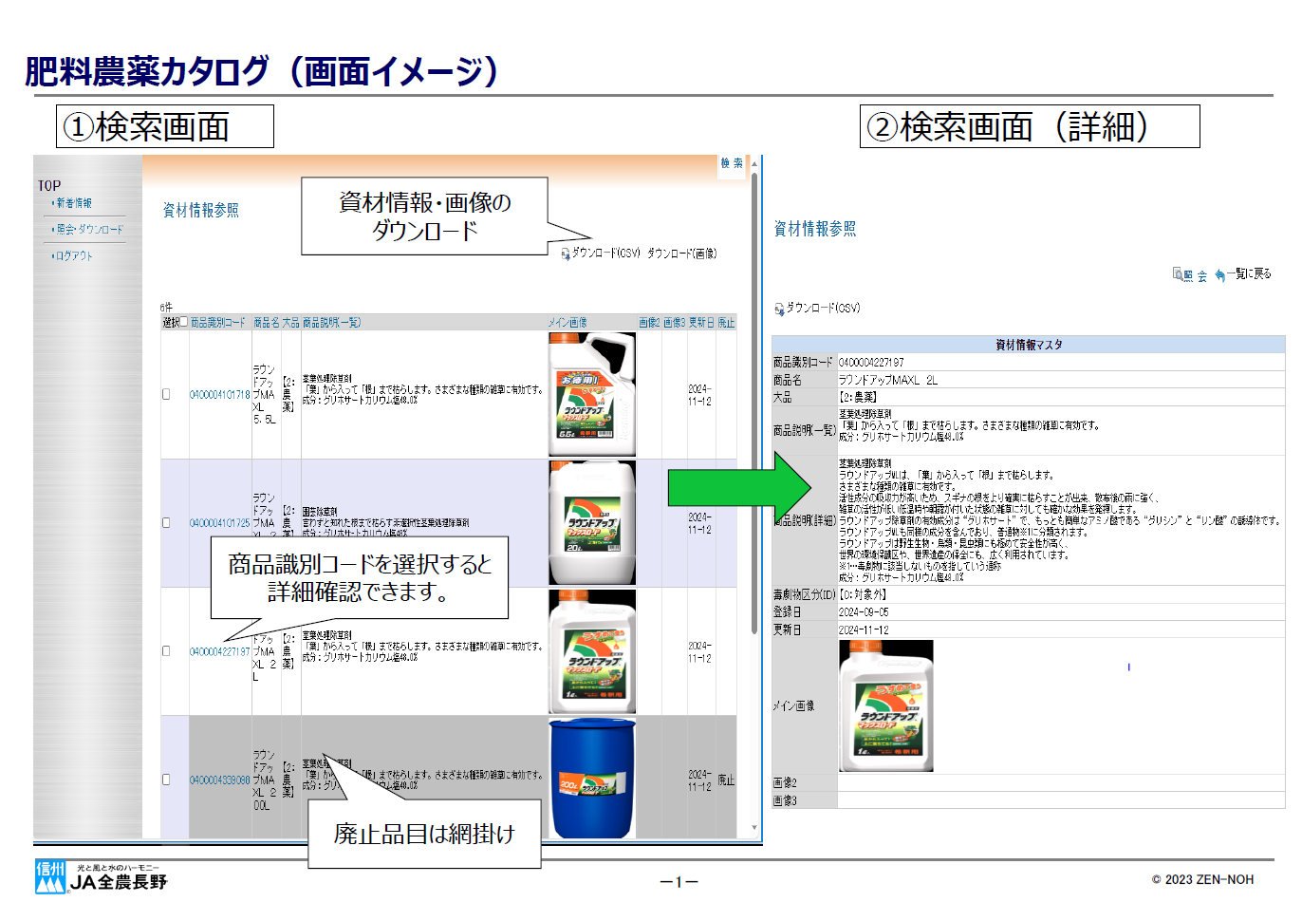The height and width of the screenshot is (902, 1302).
Task: Sort by 商品識別コード column header
Action: click(x=218, y=323)
